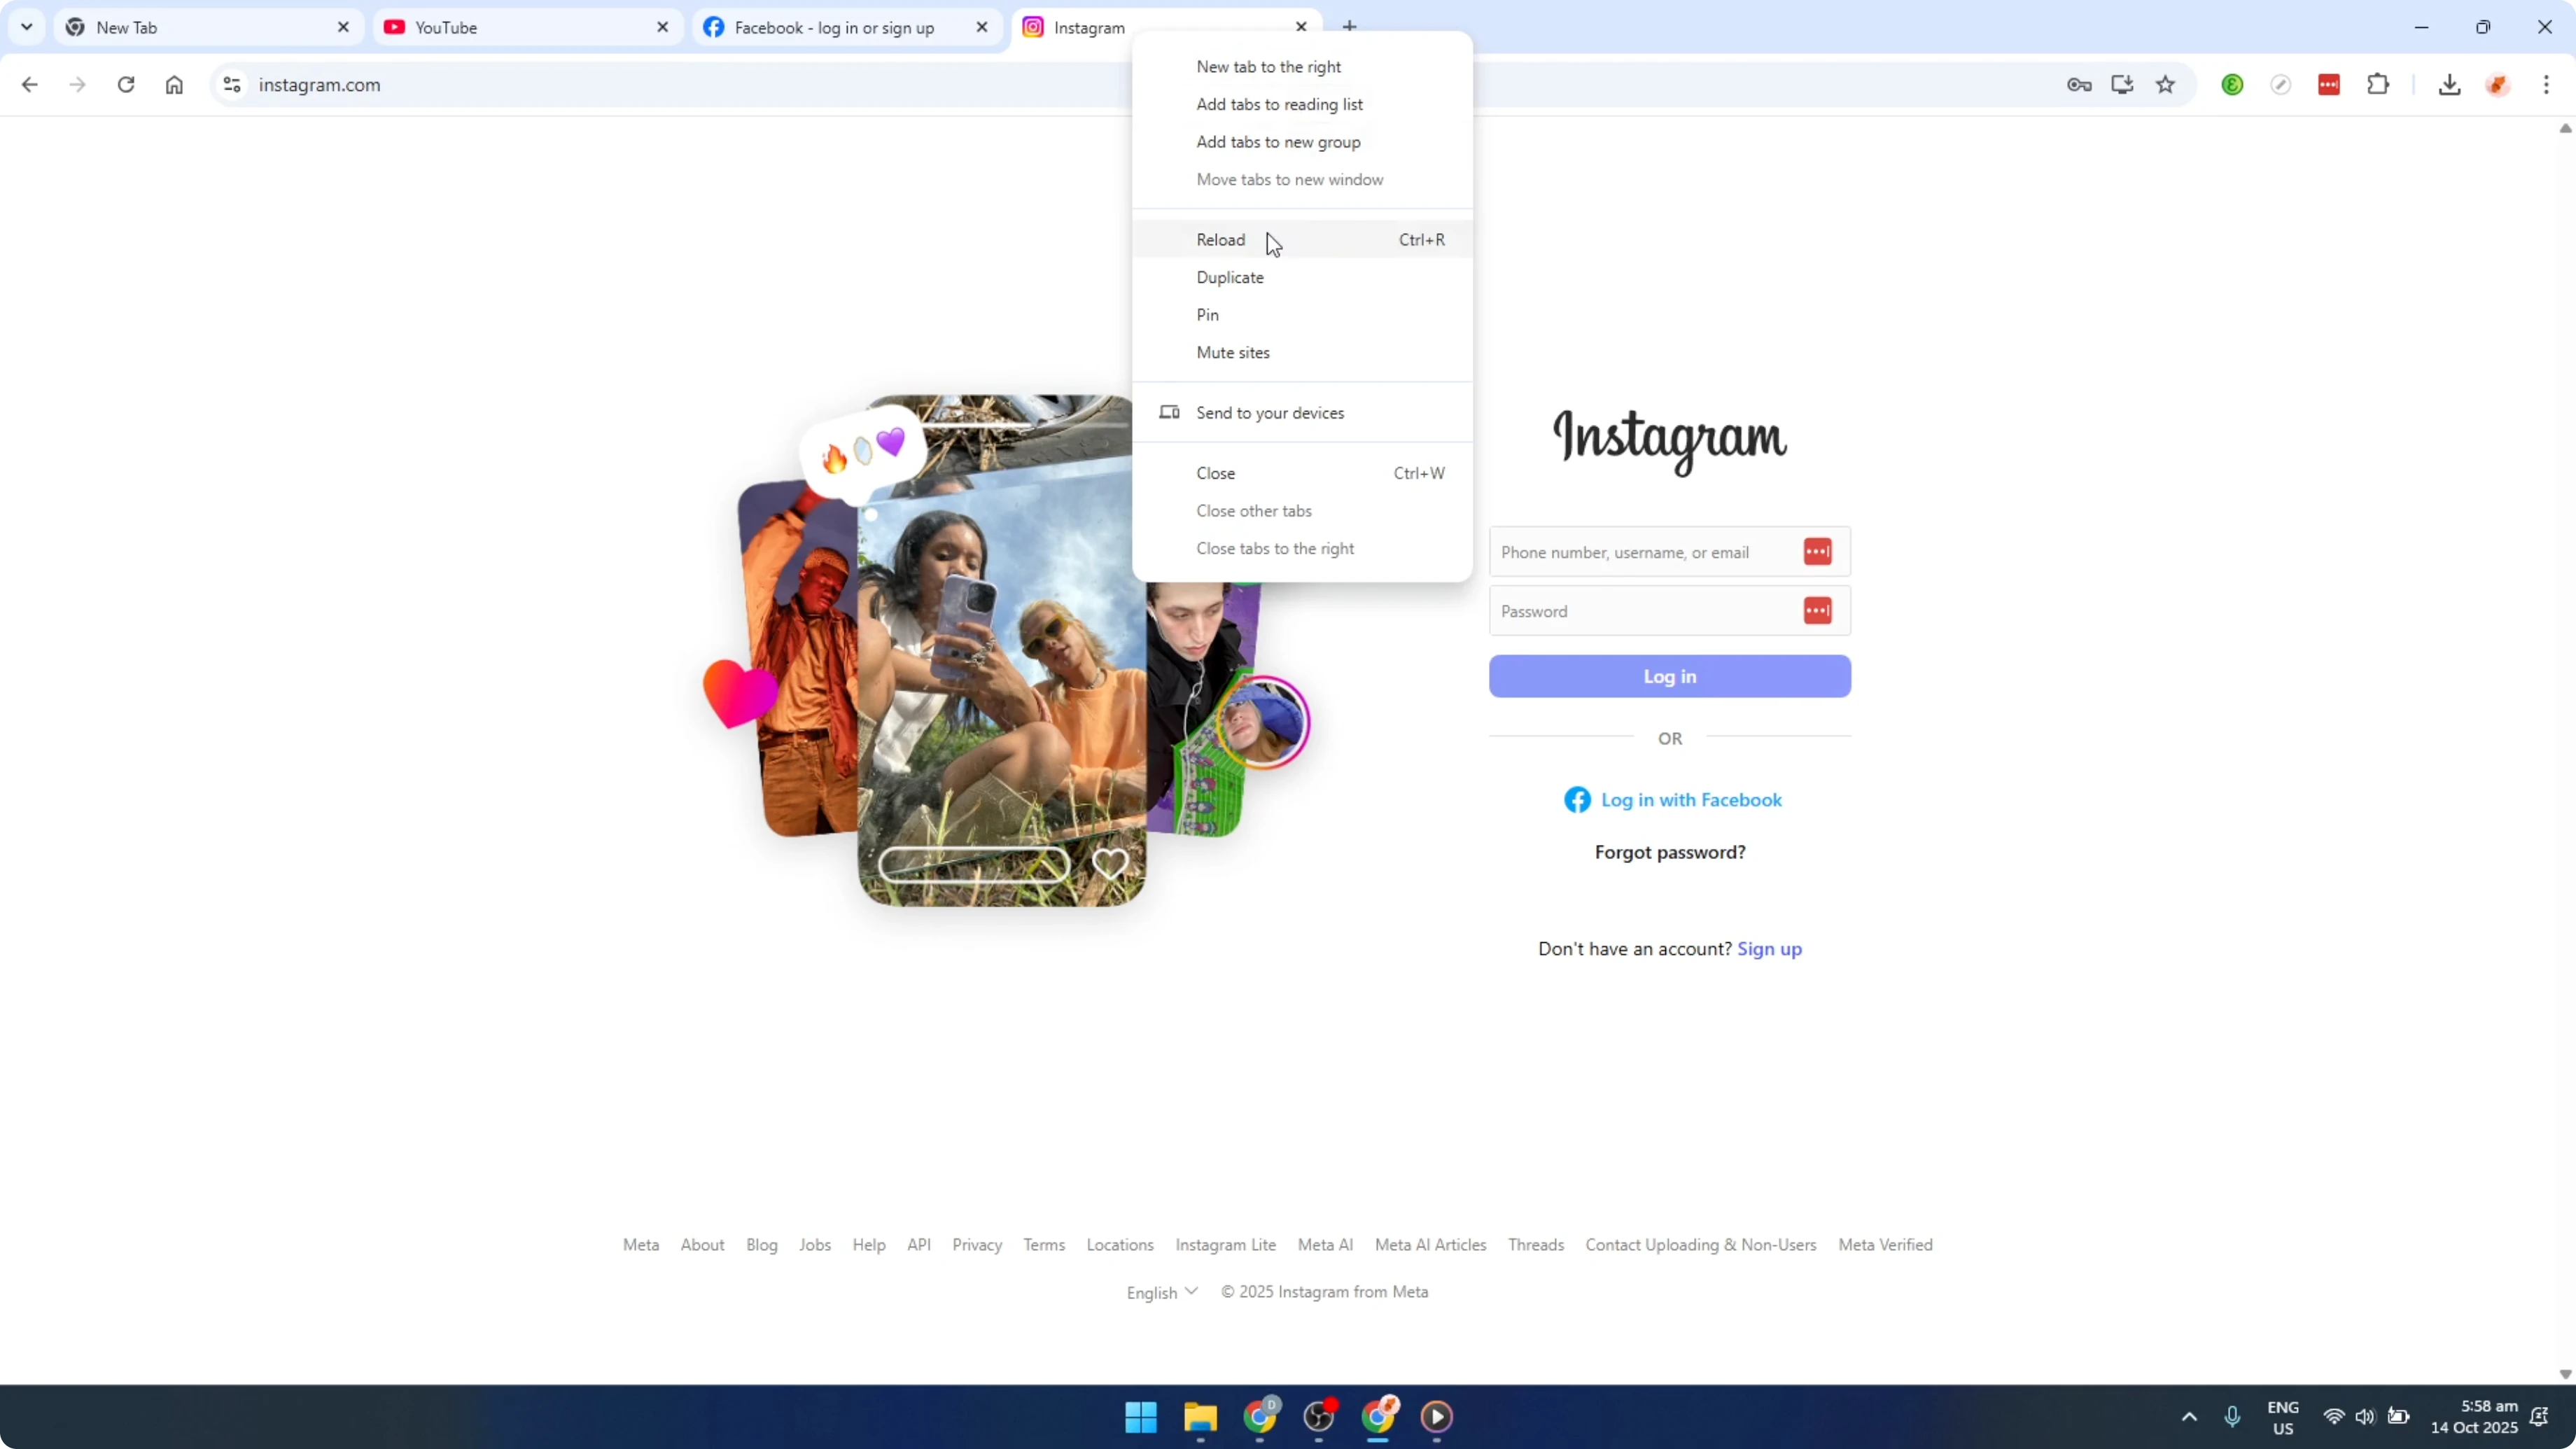Close the New Tab tab

coord(343,27)
